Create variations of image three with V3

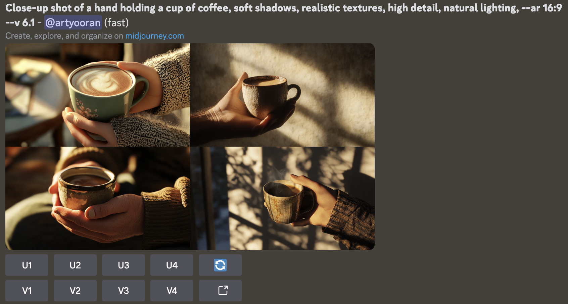point(124,291)
